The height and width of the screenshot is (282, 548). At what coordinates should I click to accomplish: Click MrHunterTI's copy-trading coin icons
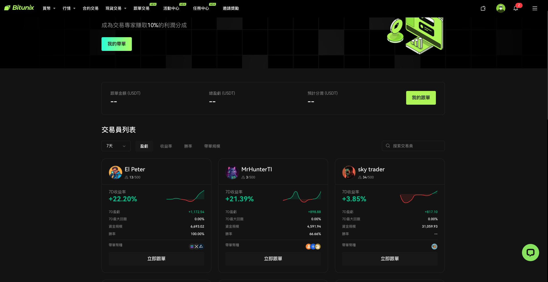click(x=313, y=247)
